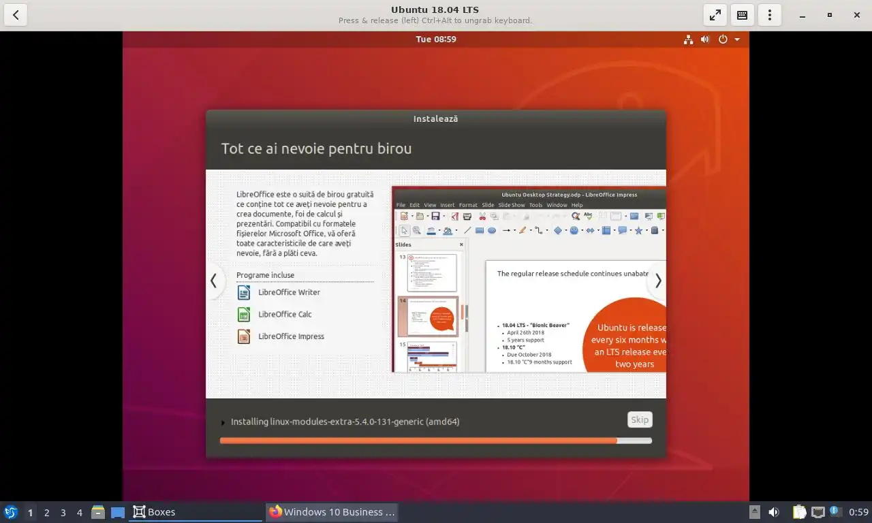The width and height of the screenshot is (872, 523).
Task: Click the installing linux-modules-extra status text
Action: [x=345, y=422]
